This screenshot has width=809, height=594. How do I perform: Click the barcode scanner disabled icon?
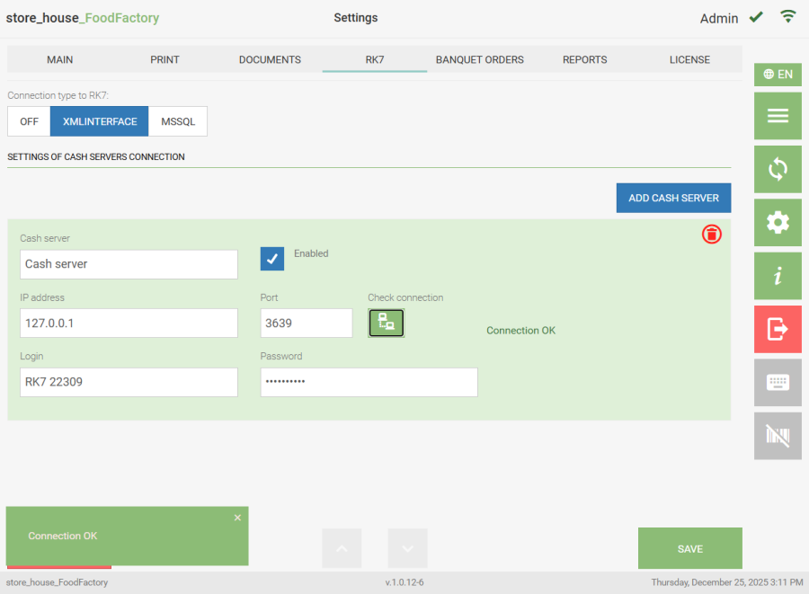[778, 436]
